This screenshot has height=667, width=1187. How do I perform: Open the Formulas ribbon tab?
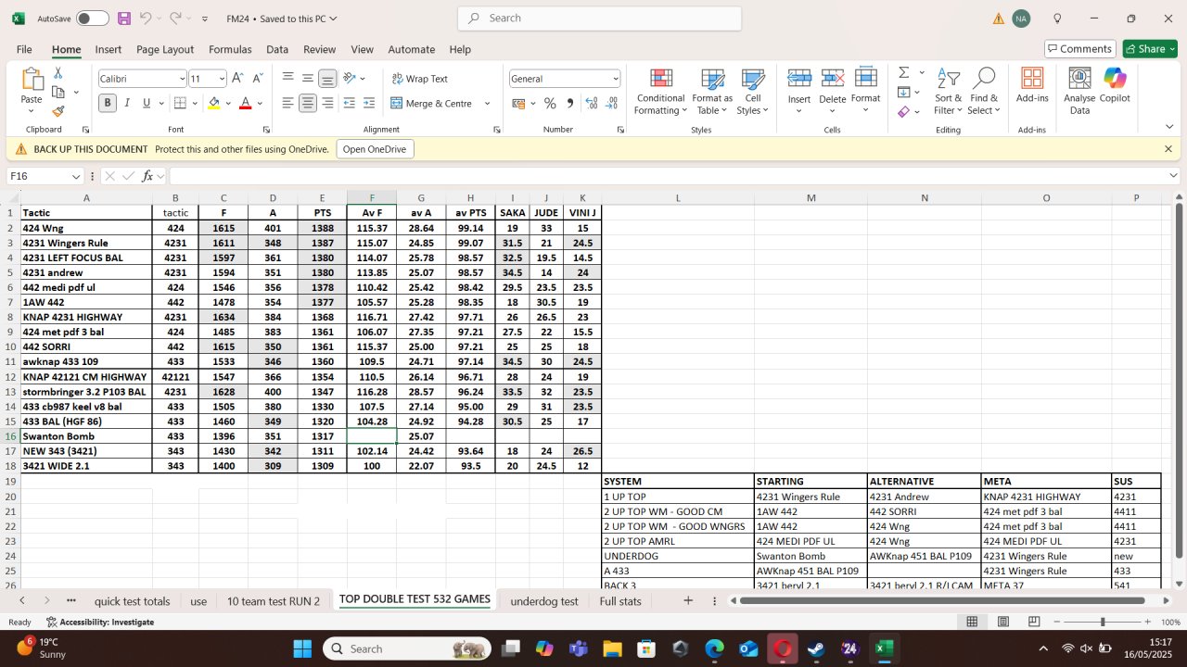230,49
